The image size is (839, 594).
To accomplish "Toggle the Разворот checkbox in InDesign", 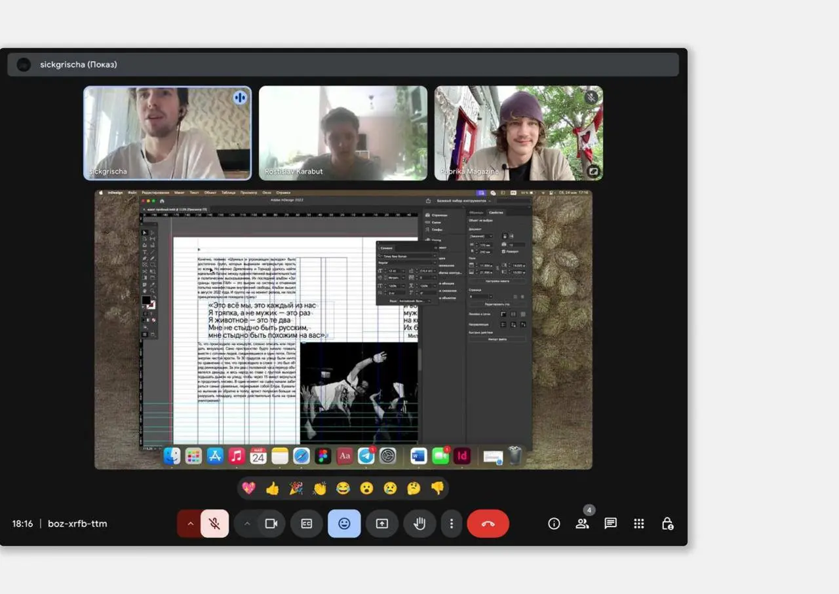I will pyautogui.click(x=503, y=251).
